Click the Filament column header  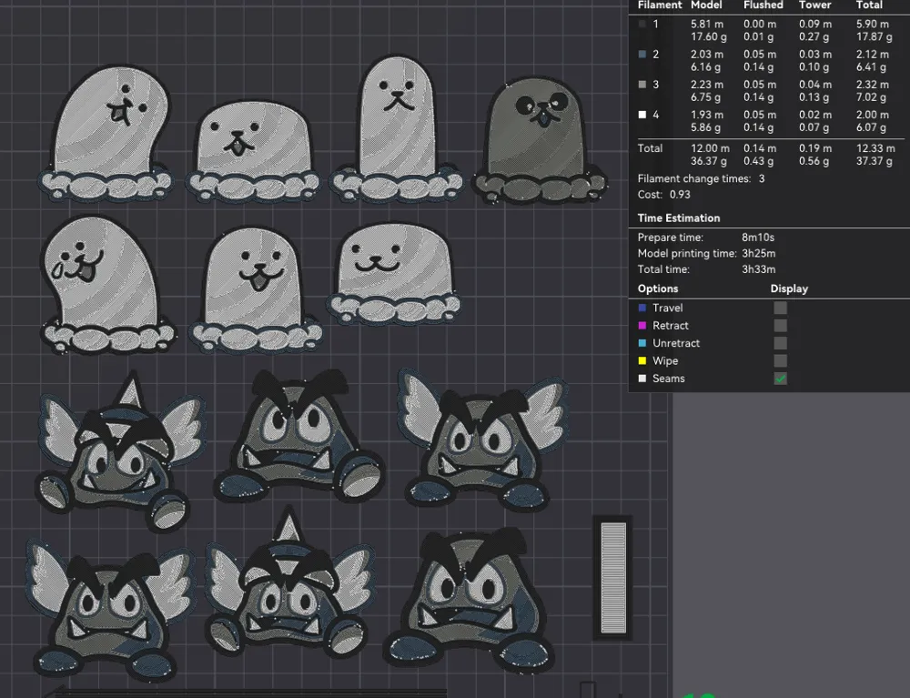point(660,5)
